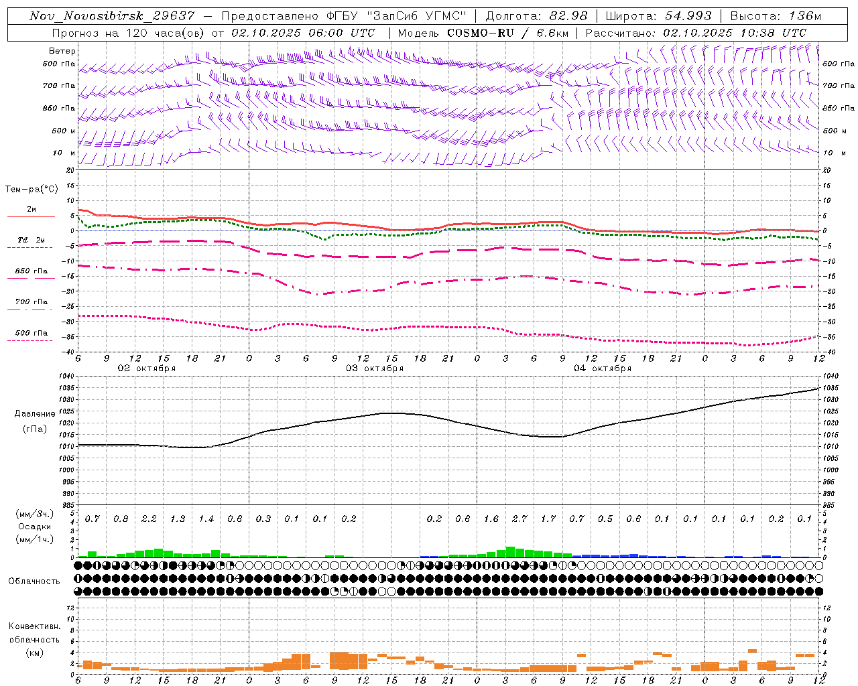Click precipitation value 2.7
The width and height of the screenshot is (858, 686).
pos(519,519)
